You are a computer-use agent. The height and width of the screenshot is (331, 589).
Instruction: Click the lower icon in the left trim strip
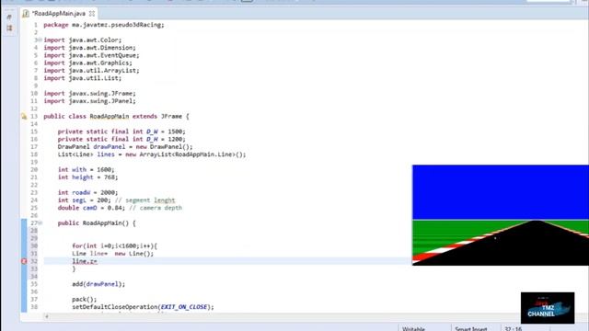(x=9, y=29)
